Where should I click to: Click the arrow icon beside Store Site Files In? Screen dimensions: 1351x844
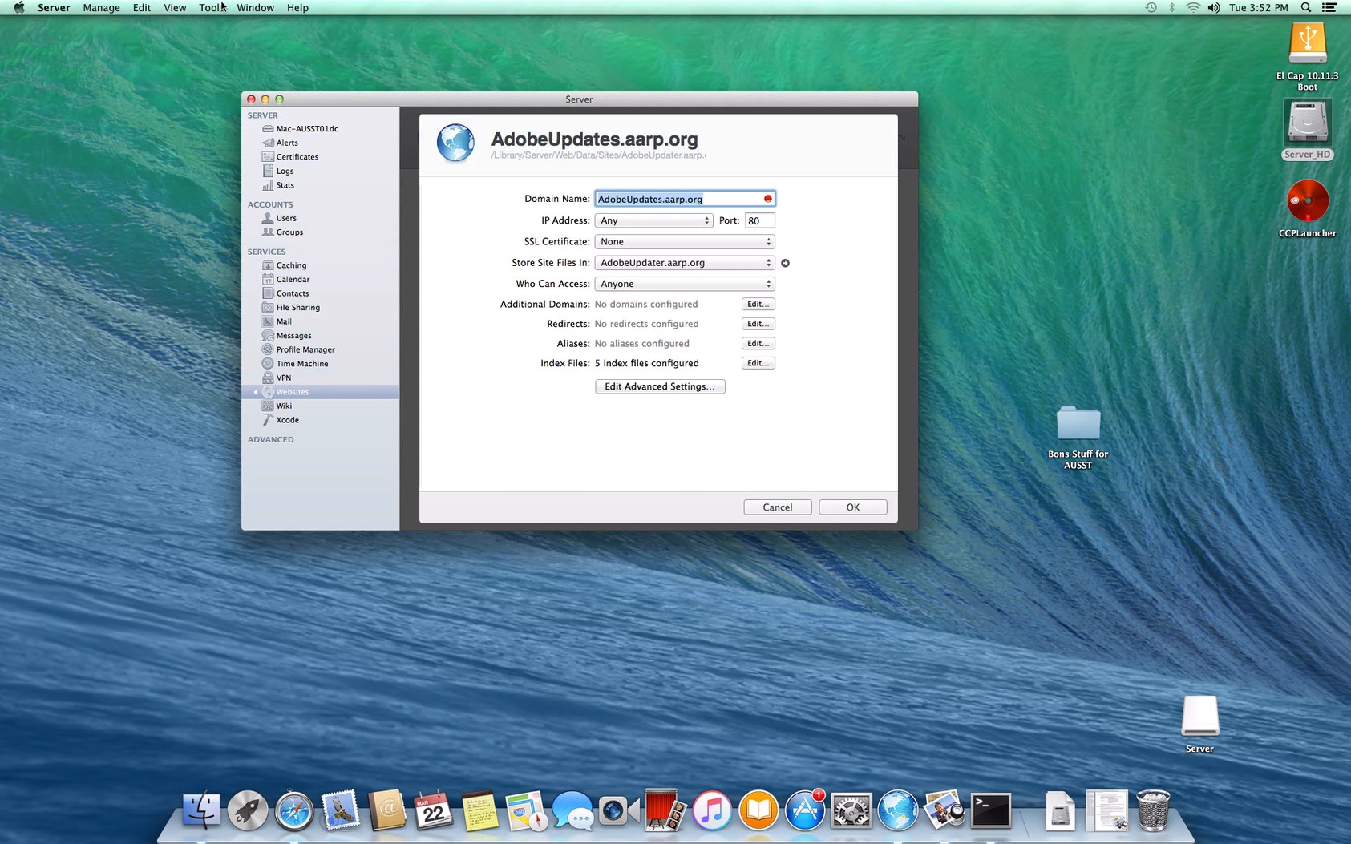786,263
